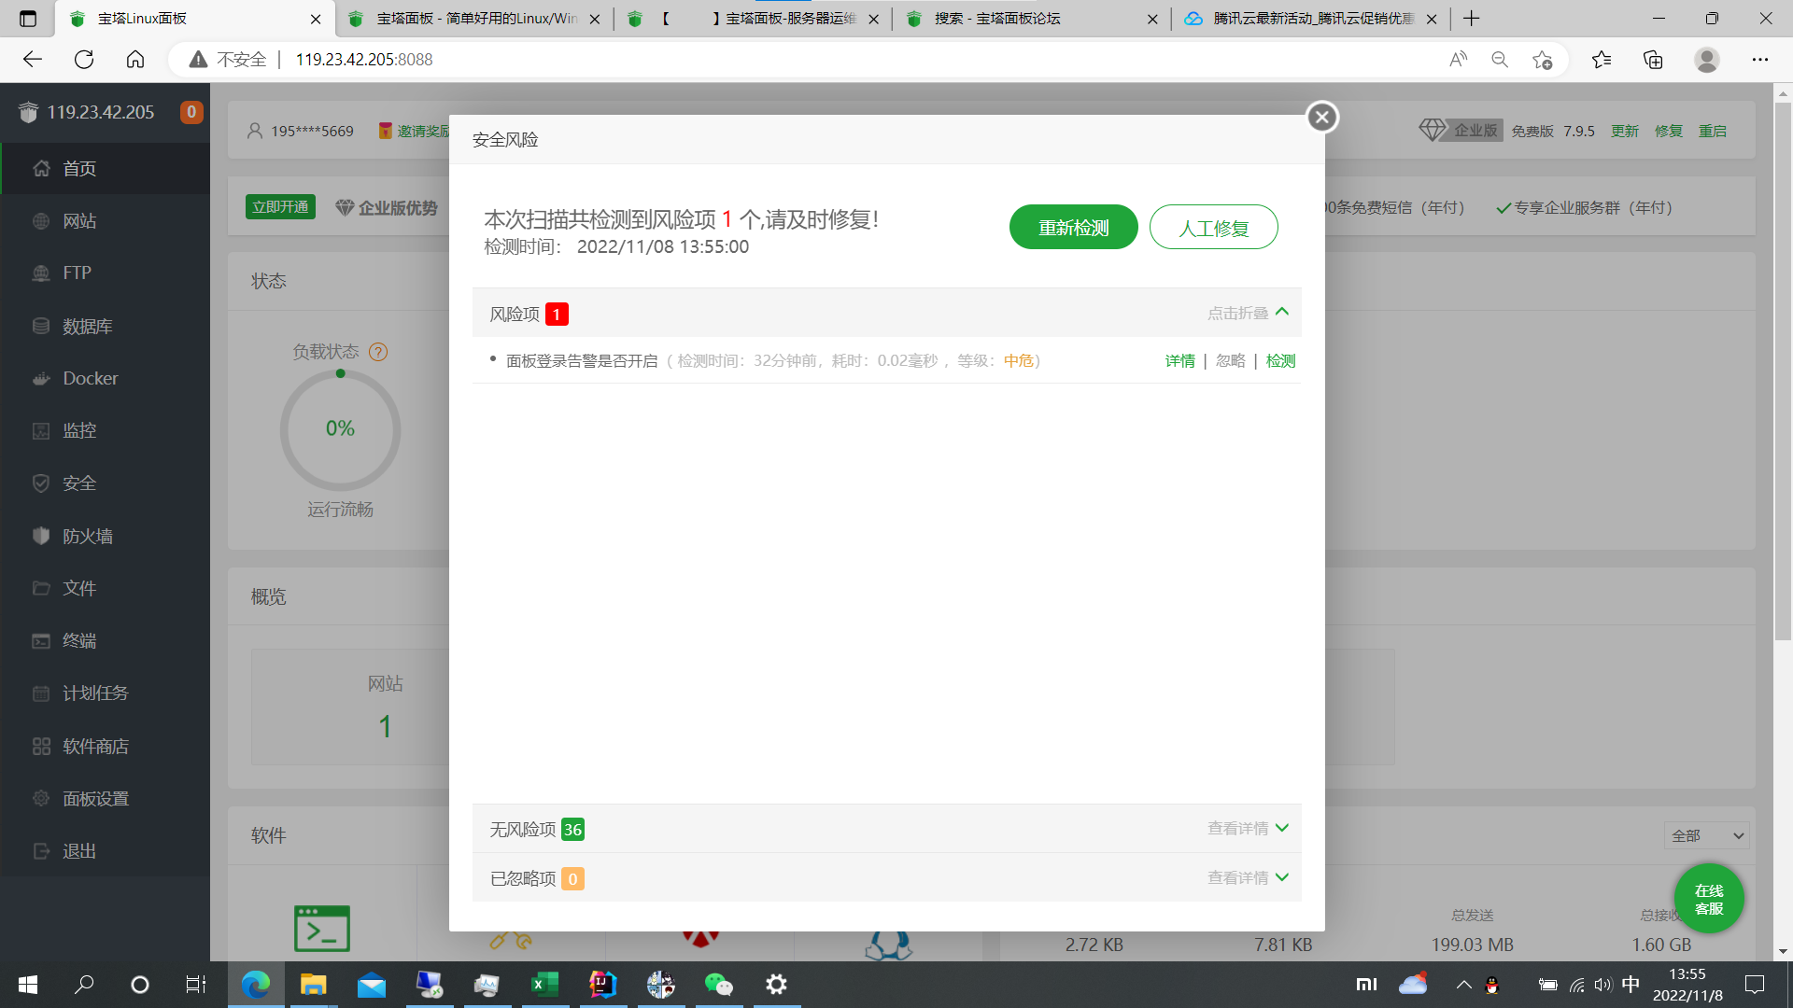Open Windows Start menu
This screenshot has width=1793, height=1008.
click(28, 985)
